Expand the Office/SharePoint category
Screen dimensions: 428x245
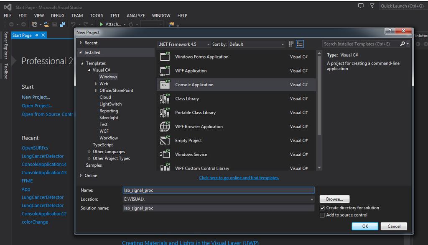coord(96,90)
